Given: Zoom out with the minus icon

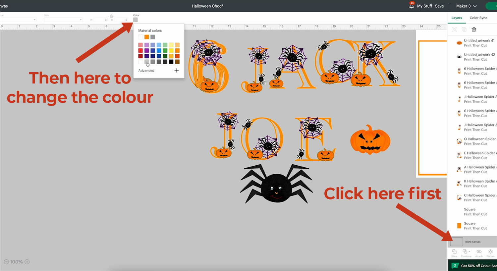Looking at the screenshot, I should [x=6, y=262].
